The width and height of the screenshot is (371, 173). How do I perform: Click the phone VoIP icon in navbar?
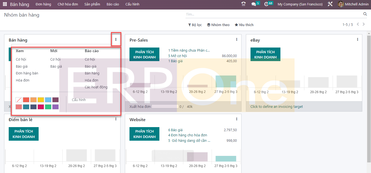[243, 4]
